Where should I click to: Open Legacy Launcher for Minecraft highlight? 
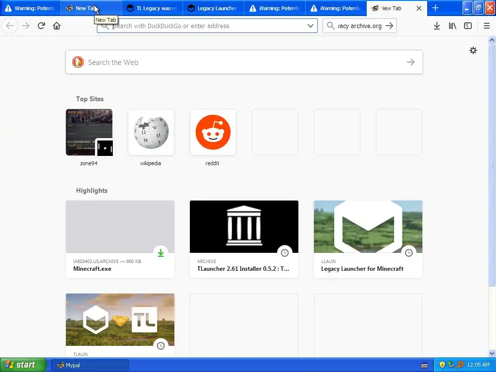368,239
